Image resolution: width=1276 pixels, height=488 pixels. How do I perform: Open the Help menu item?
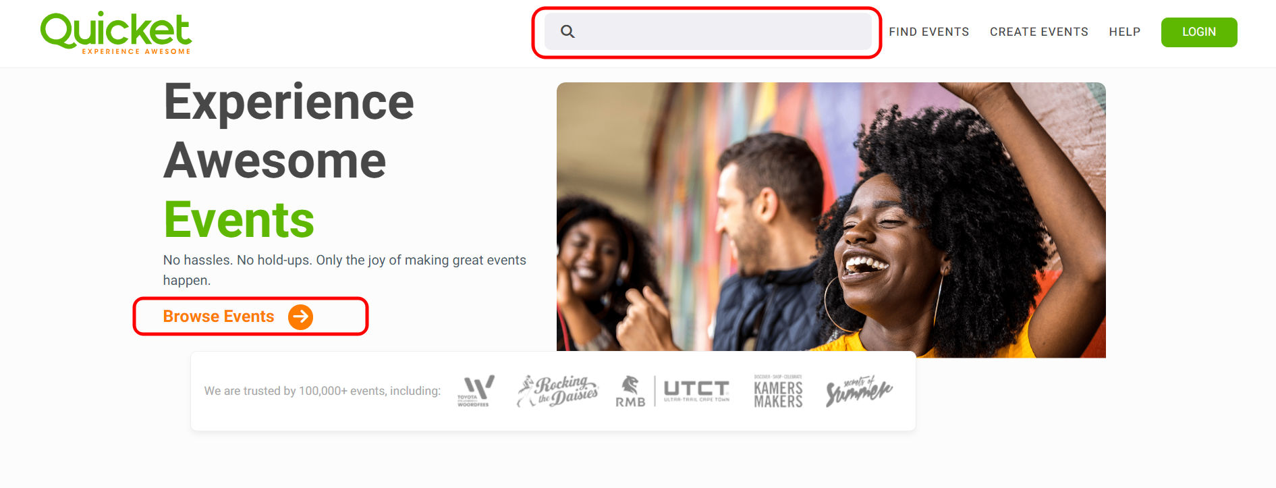click(x=1124, y=32)
